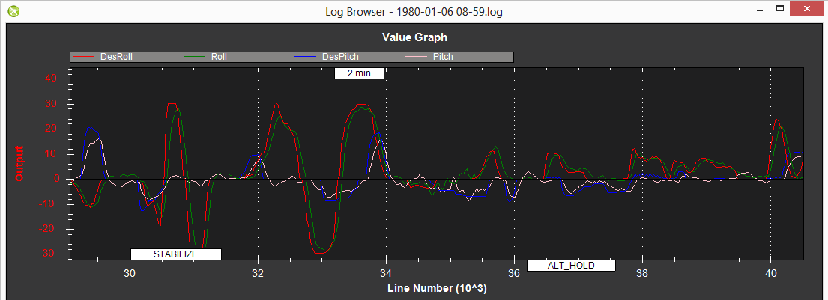Image resolution: width=828 pixels, height=300 pixels.
Task: Select the ALT_HOLD flight mode label
Action: pyautogui.click(x=571, y=266)
